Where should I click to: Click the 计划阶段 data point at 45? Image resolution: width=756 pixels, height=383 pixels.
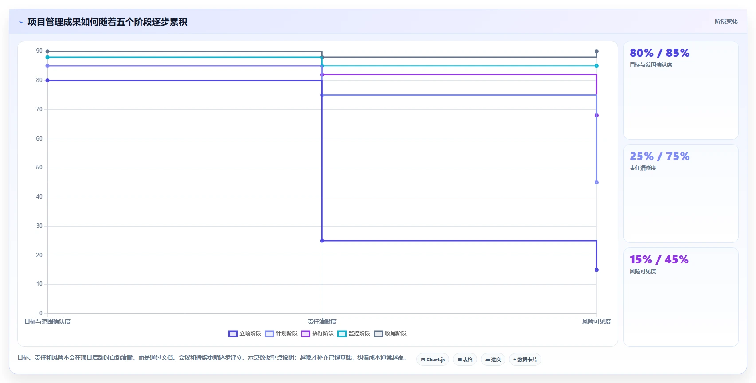(x=596, y=183)
